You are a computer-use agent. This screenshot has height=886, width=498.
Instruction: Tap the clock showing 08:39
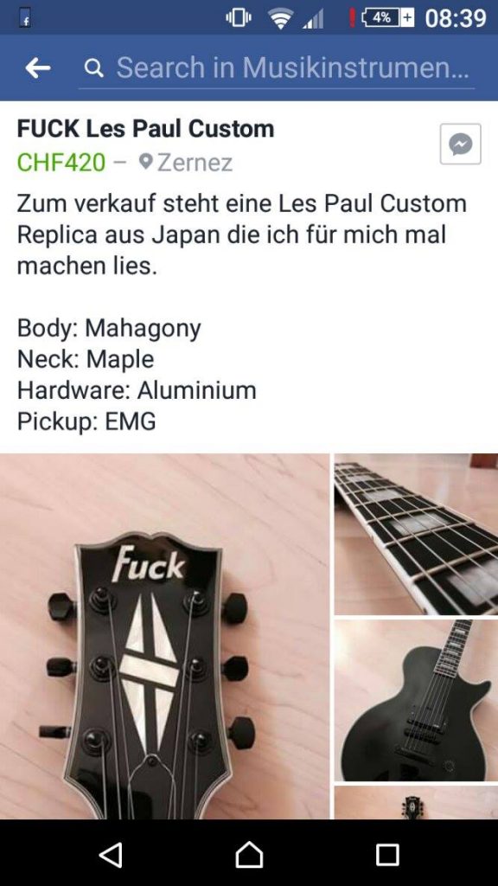pos(456,18)
